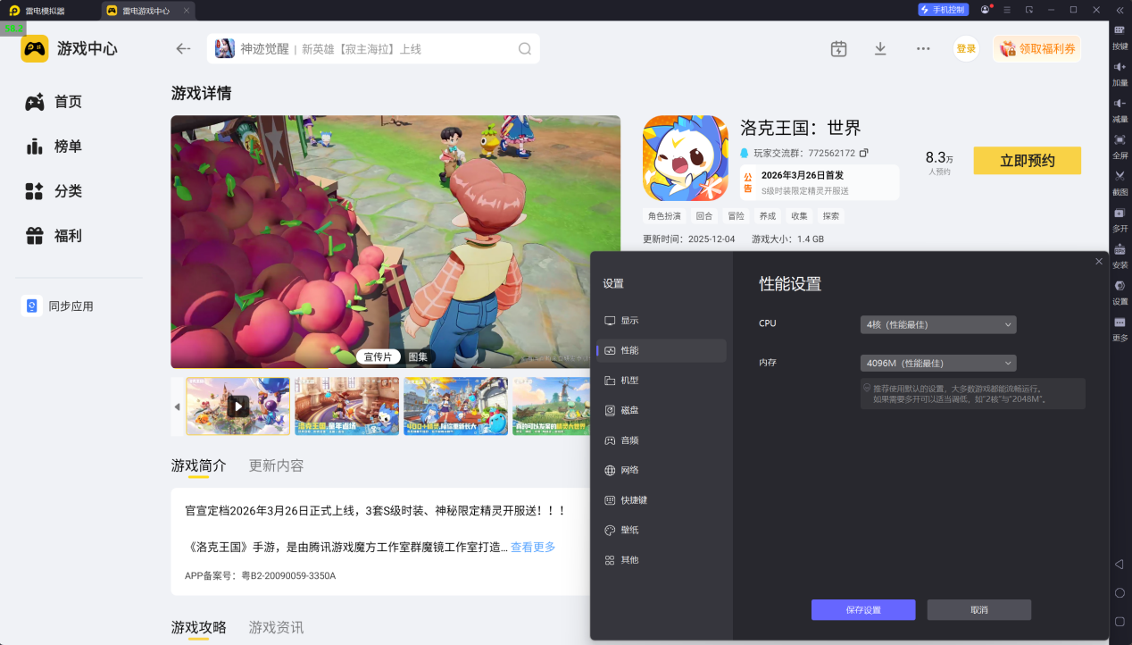
Task: Select 网络 in settings menu
Action: 662,470
